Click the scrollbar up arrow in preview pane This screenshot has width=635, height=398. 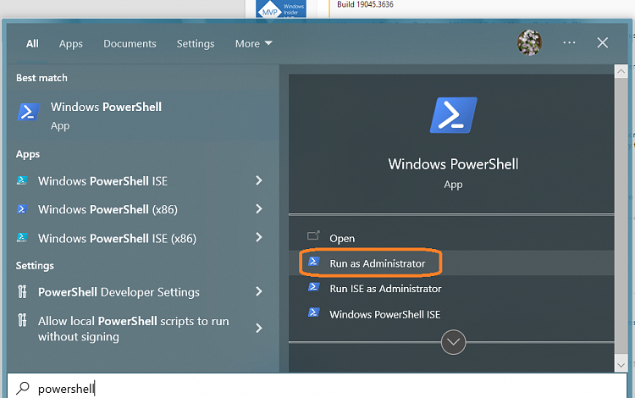point(621,72)
